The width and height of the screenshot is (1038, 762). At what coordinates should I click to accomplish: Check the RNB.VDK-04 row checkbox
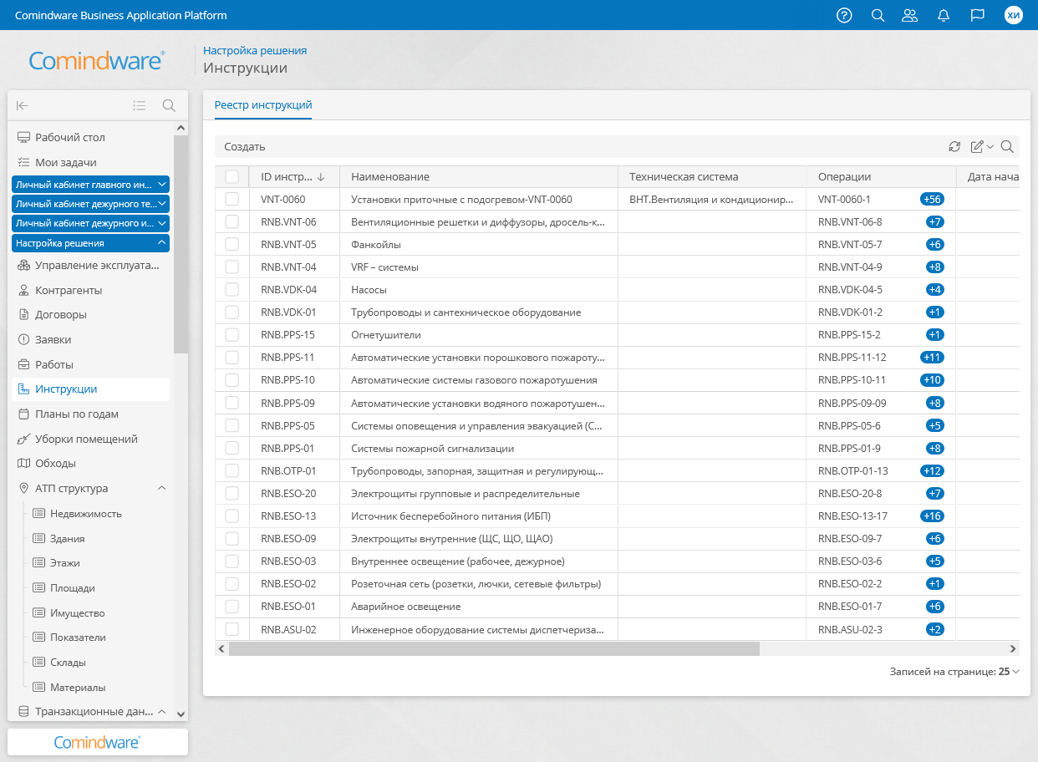(232, 289)
